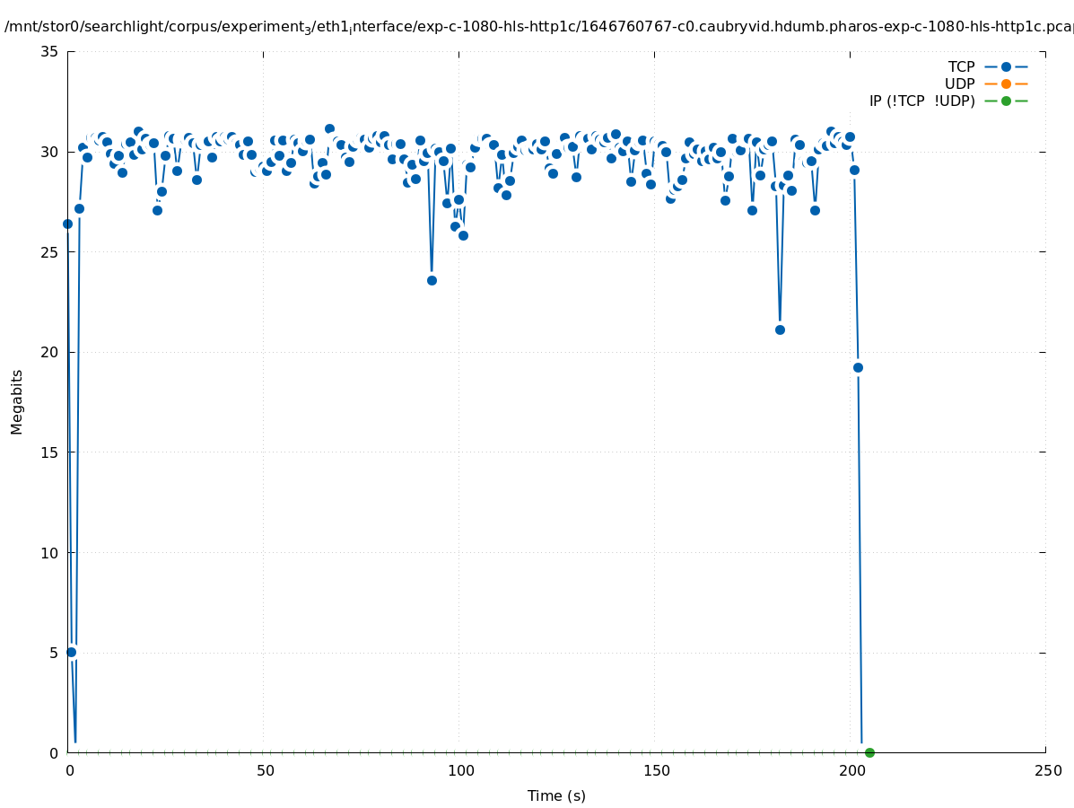Image resolution: width=1074 pixels, height=808 pixels.
Task: Click the 15 tick label on y-axis
Action: 49,452
